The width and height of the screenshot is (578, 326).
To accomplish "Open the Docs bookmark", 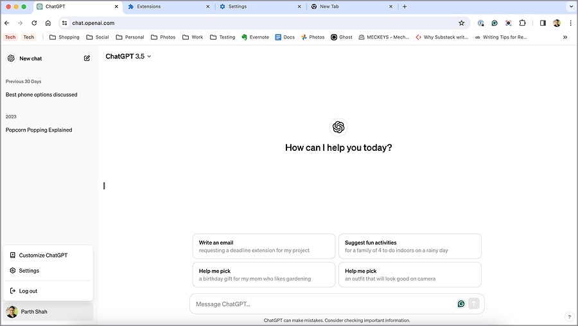I will click(x=285, y=37).
